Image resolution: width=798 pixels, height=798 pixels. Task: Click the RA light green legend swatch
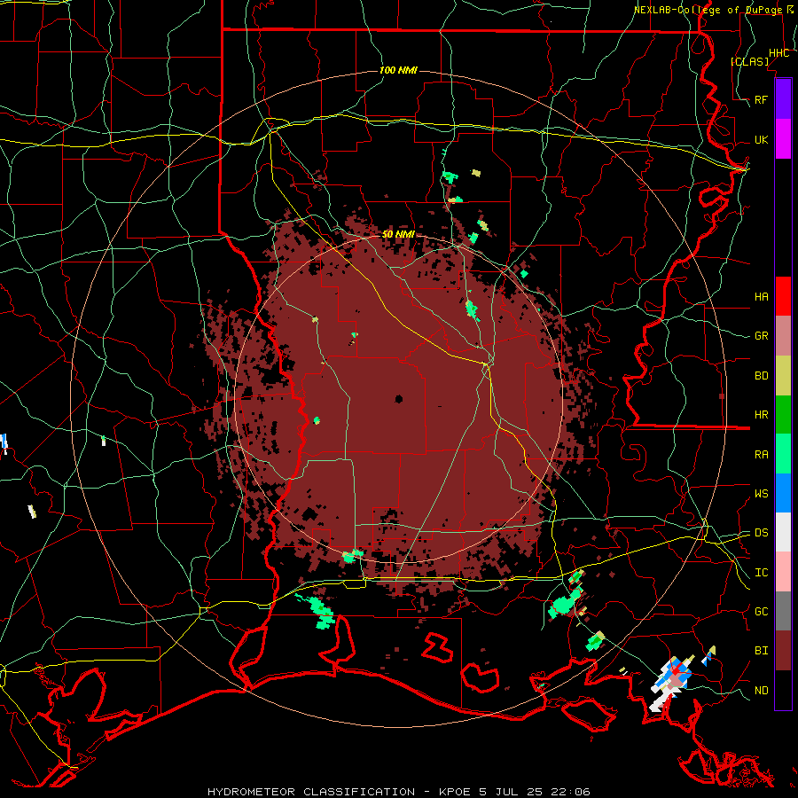[x=783, y=454]
